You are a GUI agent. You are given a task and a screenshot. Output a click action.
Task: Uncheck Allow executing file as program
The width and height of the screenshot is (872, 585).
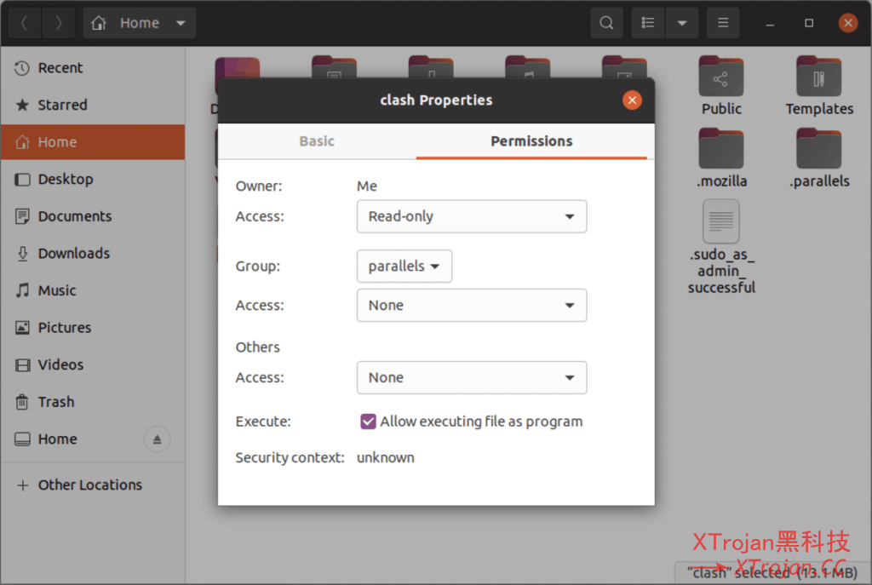point(368,421)
